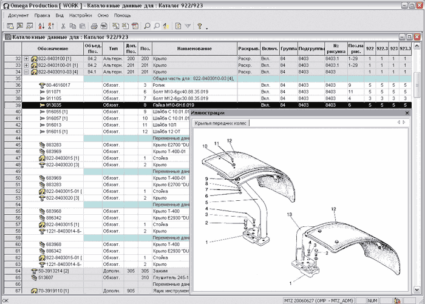The image size is (425, 304).
Task: Sort ascending with the A-Я down arrow
Action: coord(41,26)
